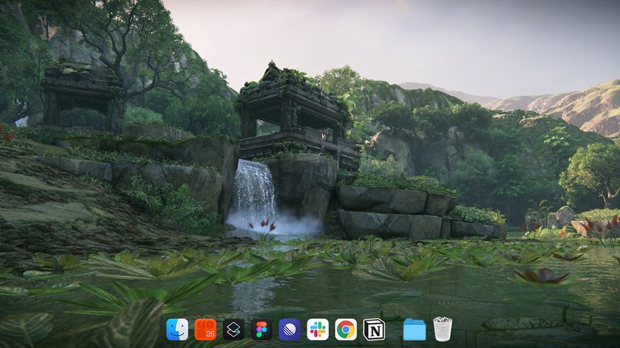Image resolution: width=620 pixels, height=348 pixels.
Task: Open the orange calendar app showing 26
Action: click(x=205, y=329)
